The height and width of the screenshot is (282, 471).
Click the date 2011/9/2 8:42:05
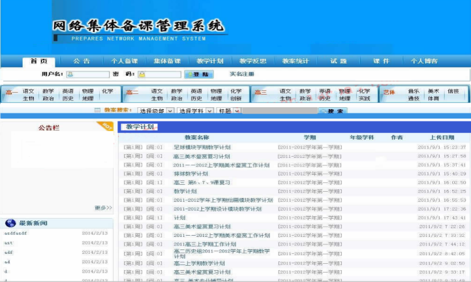click(x=443, y=254)
